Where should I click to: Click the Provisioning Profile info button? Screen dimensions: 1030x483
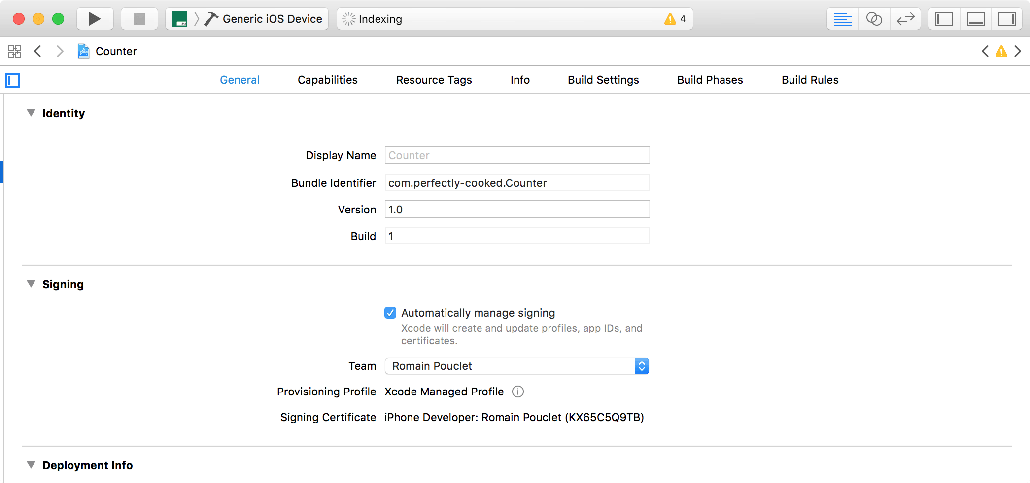pos(518,392)
